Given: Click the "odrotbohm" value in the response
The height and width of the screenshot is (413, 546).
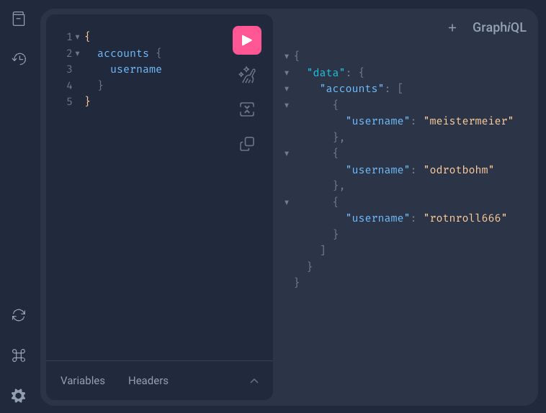Looking at the screenshot, I should (459, 170).
